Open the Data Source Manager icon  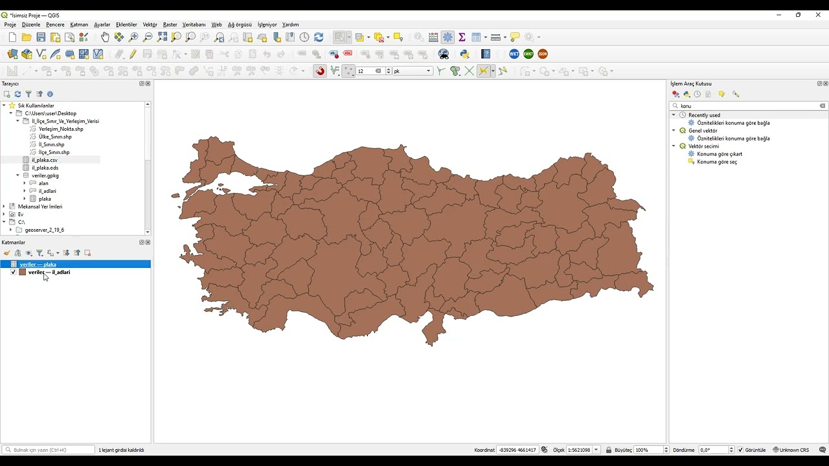(12, 54)
